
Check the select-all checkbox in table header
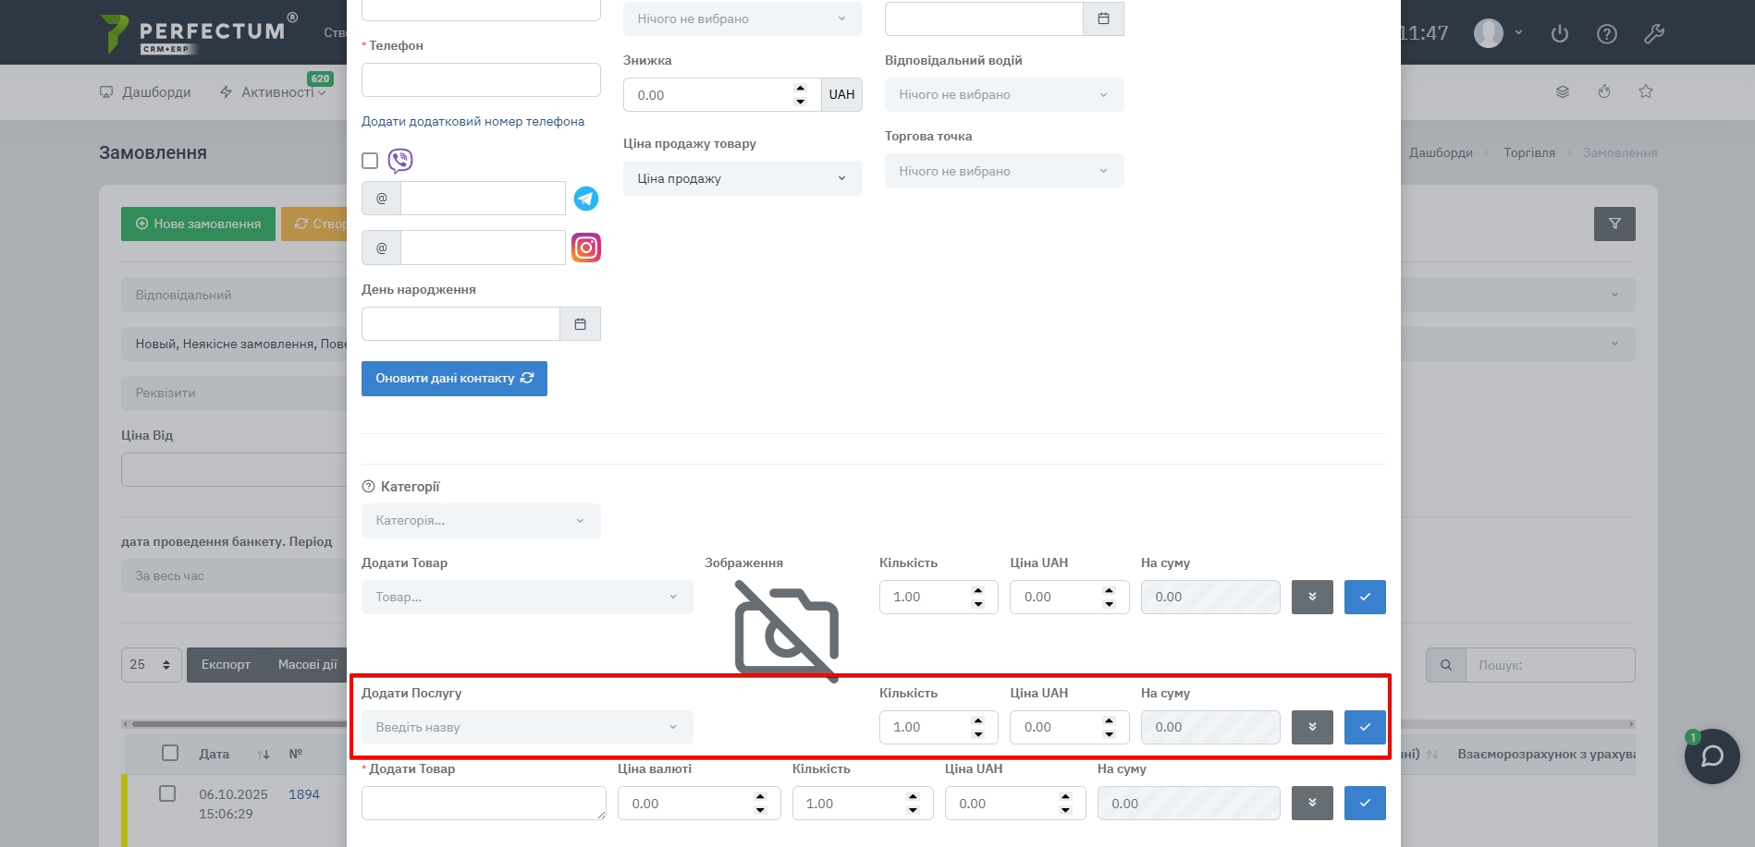click(x=170, y=753)
